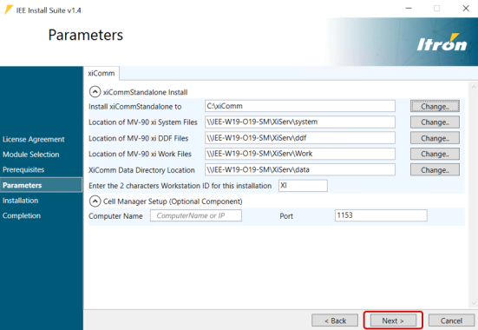Screen dimensions: 478x330
Task: Click Change for MV-90 xi DDF Files location
Action: click(435, 138)
